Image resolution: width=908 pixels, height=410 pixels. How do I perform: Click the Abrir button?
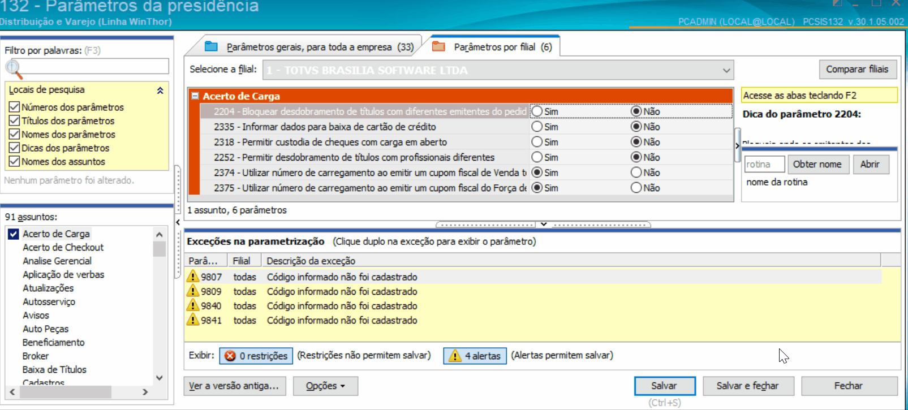(871, 164)
